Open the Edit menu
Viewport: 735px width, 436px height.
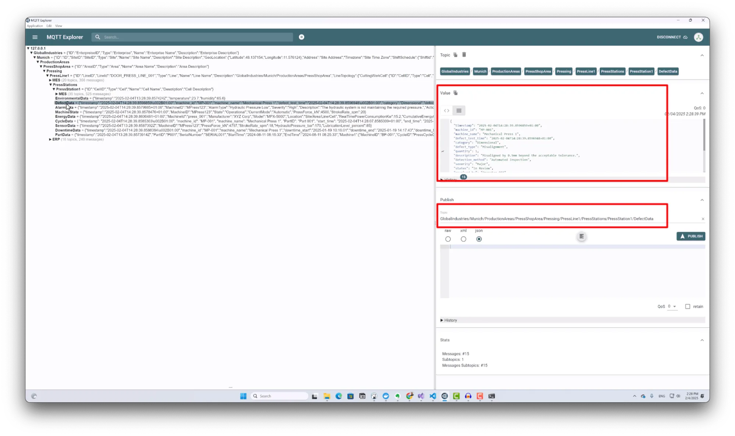[x=49, y=26]
